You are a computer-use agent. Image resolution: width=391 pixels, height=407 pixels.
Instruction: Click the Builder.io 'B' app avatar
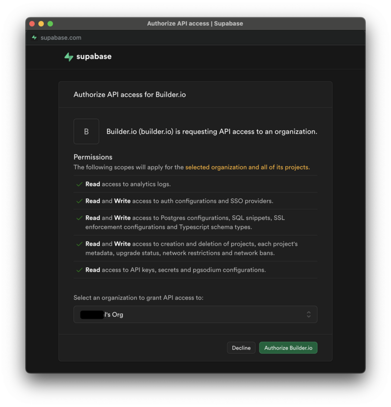(86, 131)
